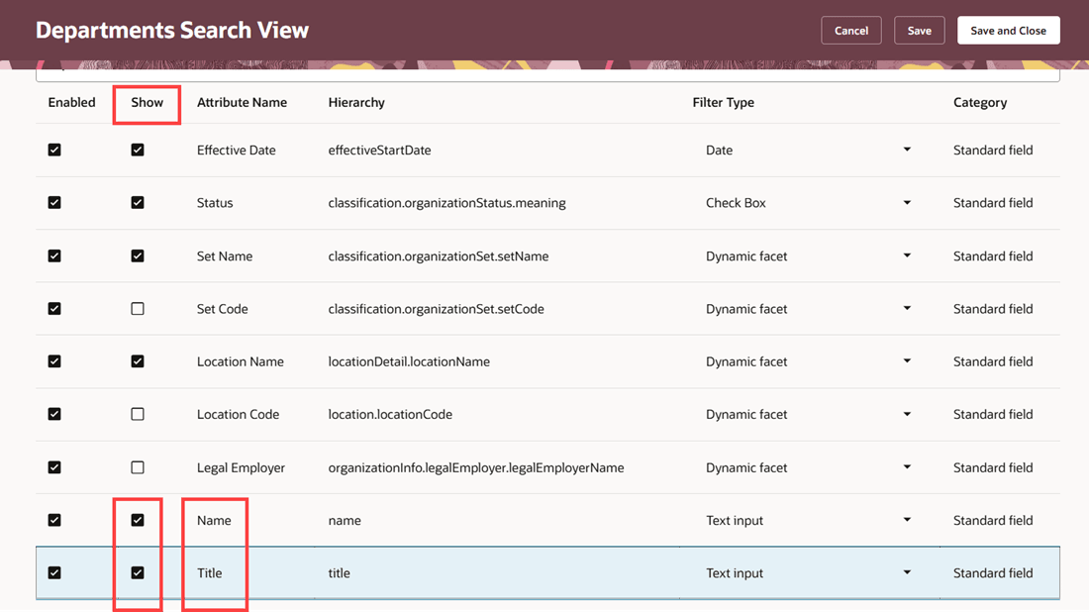Disable the Enabled checkbox for Status
The height and width of the screenshot is (612, 1089).
coord(54,203)
